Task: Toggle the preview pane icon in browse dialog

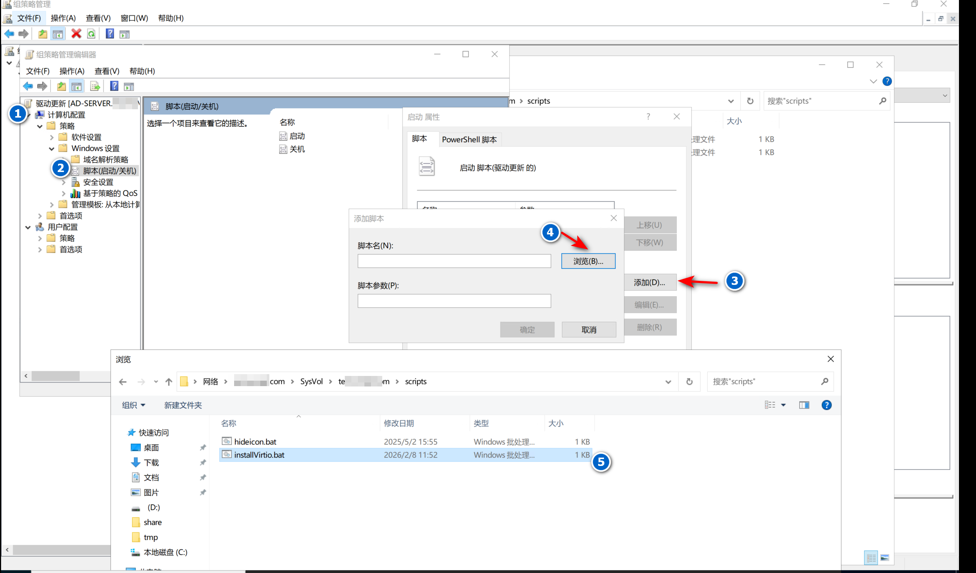Action: (804, 405)
